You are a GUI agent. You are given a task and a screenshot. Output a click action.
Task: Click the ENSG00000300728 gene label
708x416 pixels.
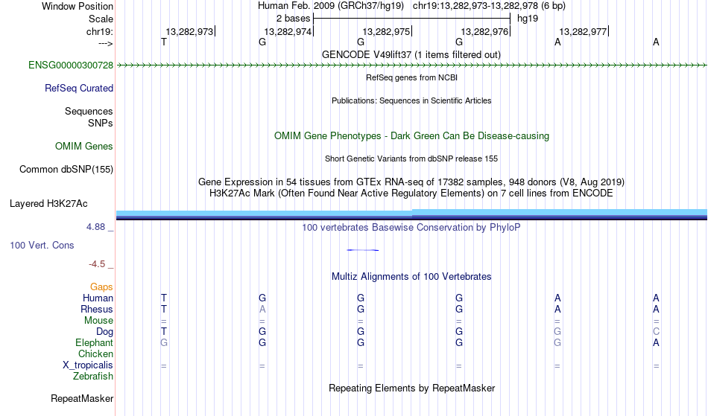(71, 65)
